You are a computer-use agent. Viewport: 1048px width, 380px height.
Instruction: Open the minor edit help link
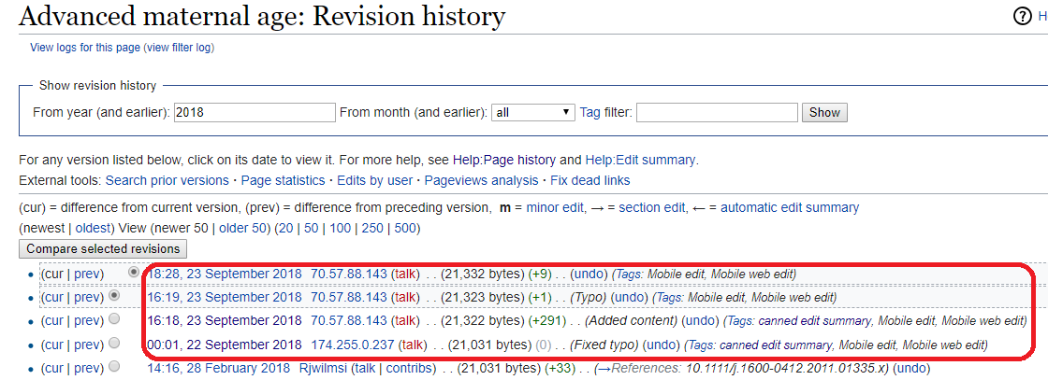555,207
